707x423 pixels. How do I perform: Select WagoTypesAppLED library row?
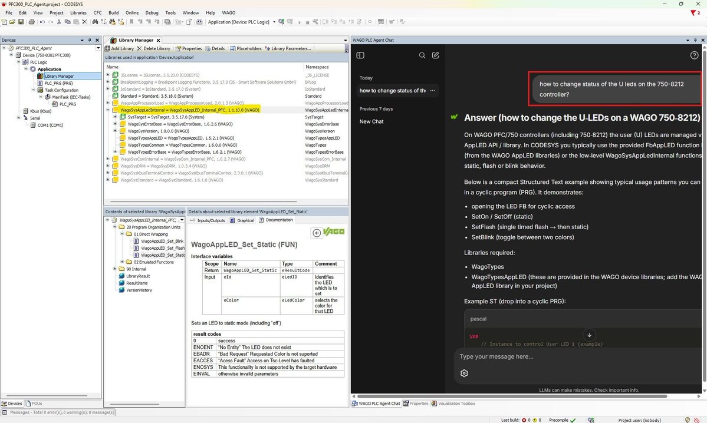[x=181, y=138]
